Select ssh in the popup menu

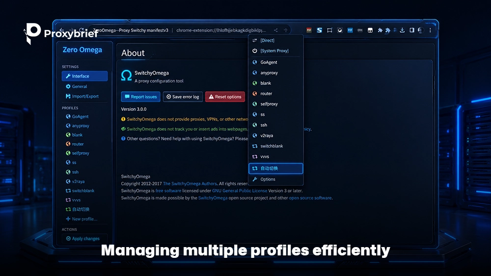pos(276,125)
